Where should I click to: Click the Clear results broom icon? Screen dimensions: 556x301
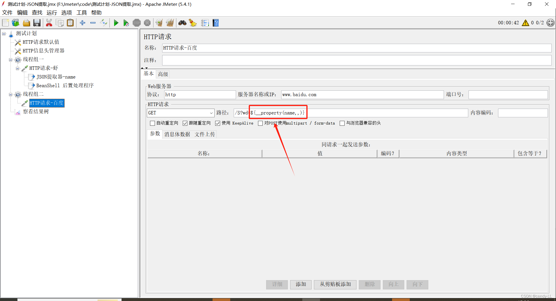159,23
